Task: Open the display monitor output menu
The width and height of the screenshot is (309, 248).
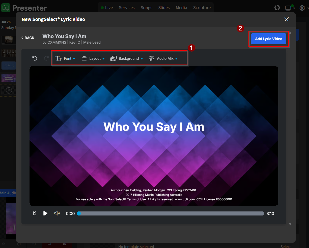Action: coord(290,8)
